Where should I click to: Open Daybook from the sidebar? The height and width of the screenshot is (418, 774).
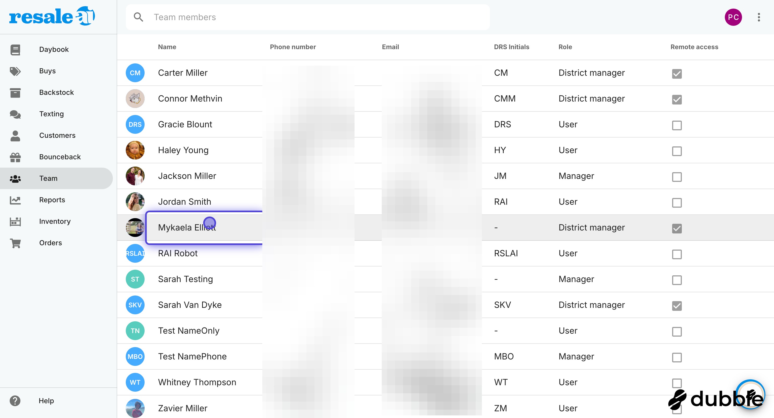(56, 49)
